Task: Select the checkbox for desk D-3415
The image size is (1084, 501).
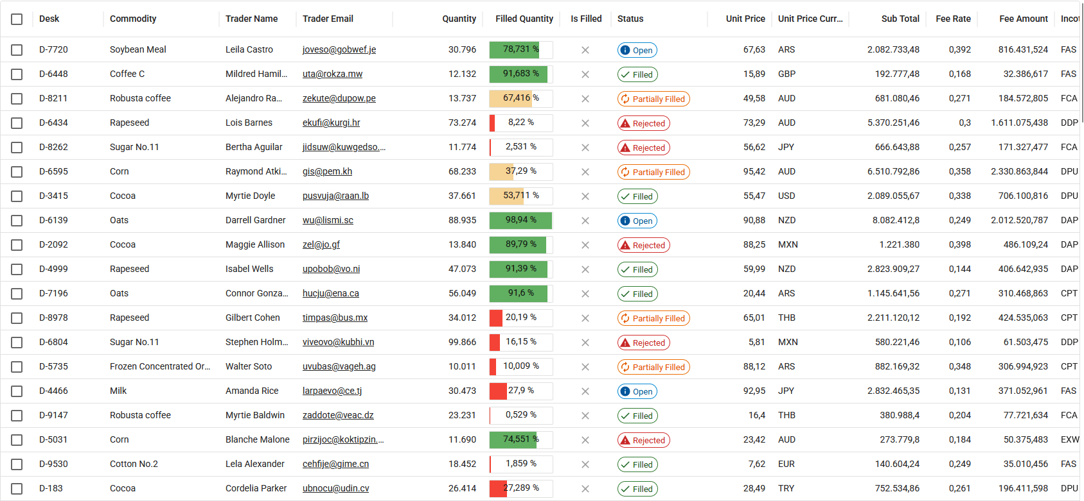Action: coord(17,196)
